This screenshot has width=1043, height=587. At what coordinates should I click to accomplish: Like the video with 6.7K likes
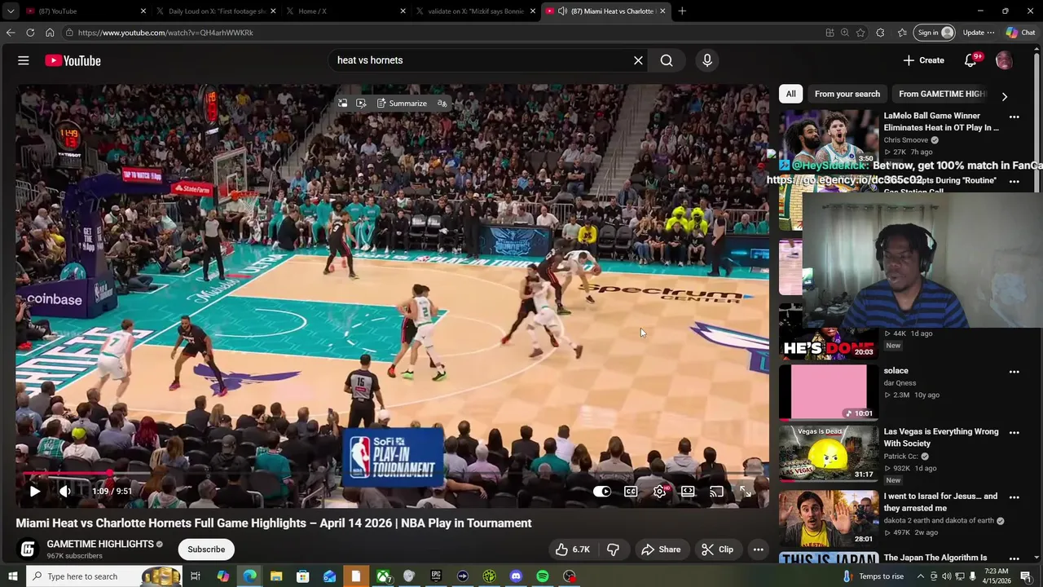572,549
